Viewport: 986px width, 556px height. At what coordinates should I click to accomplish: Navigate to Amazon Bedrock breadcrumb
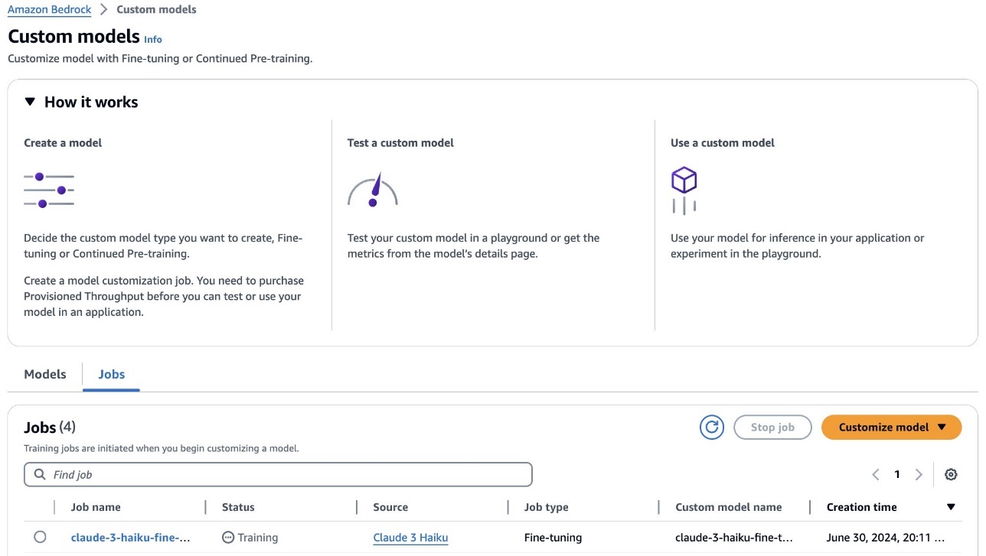click(x=50, y=10)
